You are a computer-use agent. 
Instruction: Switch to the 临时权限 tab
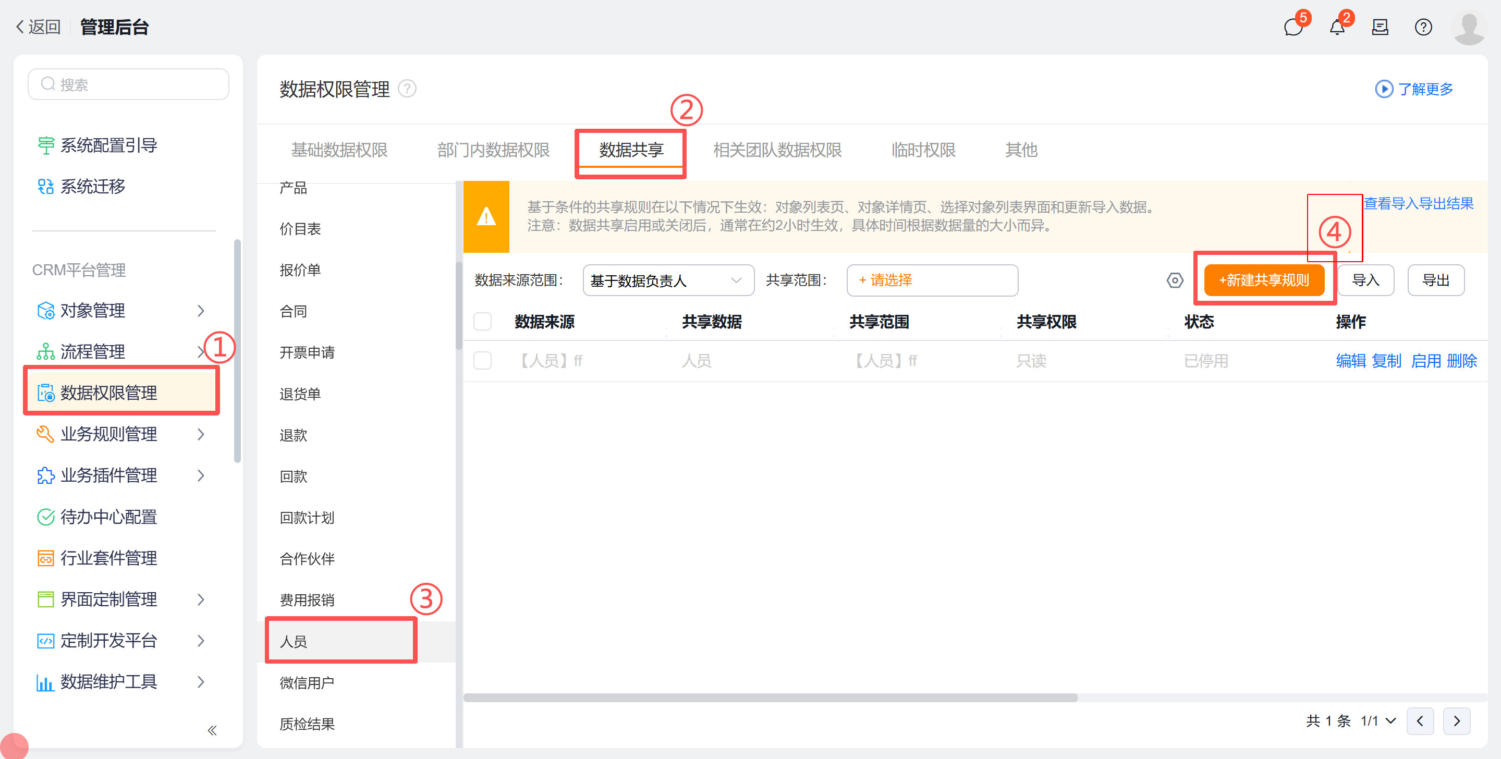pyautogui.click(x=922, y=150)
